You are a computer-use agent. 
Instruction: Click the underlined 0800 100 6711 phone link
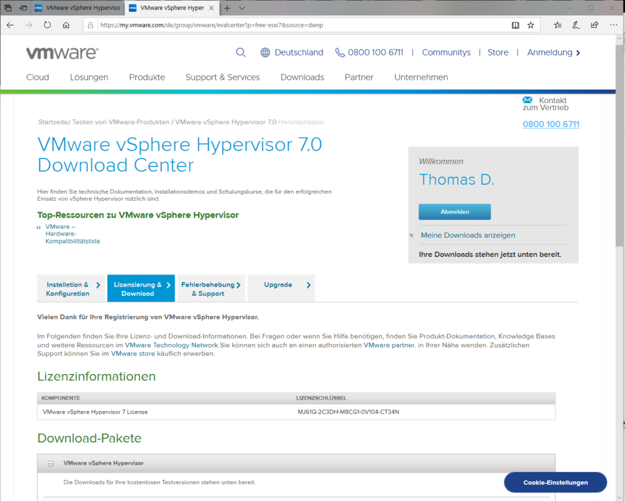pyautogui.click(x=551, y=124)
